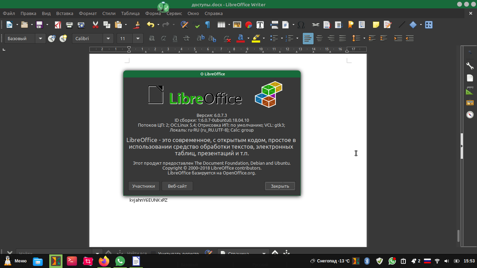Click the Copy icon
477x268 pixels.
pos(107,25)
